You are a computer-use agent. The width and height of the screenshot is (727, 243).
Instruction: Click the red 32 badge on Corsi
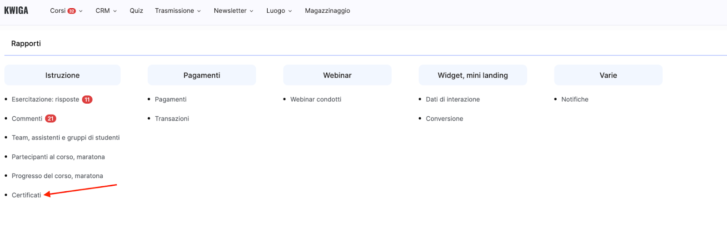pyautogui.click(x=72, y=11)
